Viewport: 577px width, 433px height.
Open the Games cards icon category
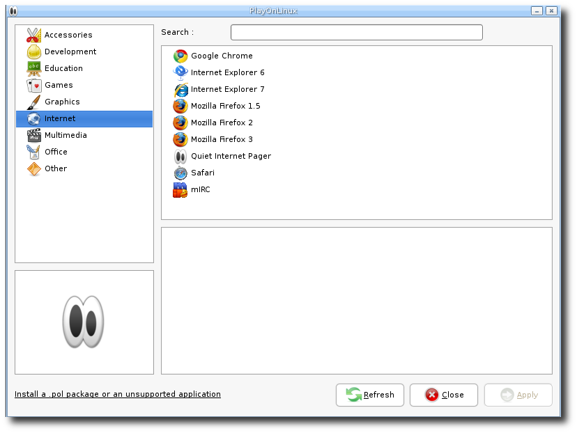tap(34, 85)
